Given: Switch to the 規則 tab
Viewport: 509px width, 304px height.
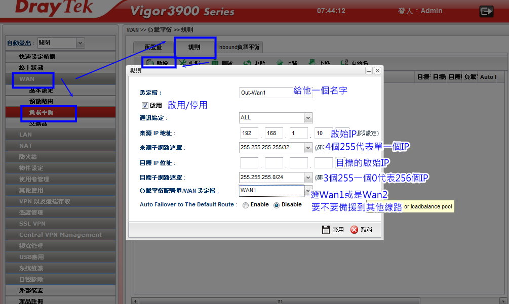Looking at the screenshot, I should [194, 48].
